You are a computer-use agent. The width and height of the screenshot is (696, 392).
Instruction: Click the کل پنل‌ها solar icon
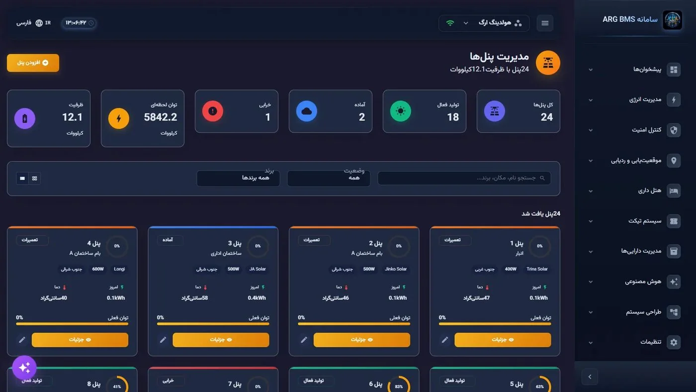click(x=495, y=111)
